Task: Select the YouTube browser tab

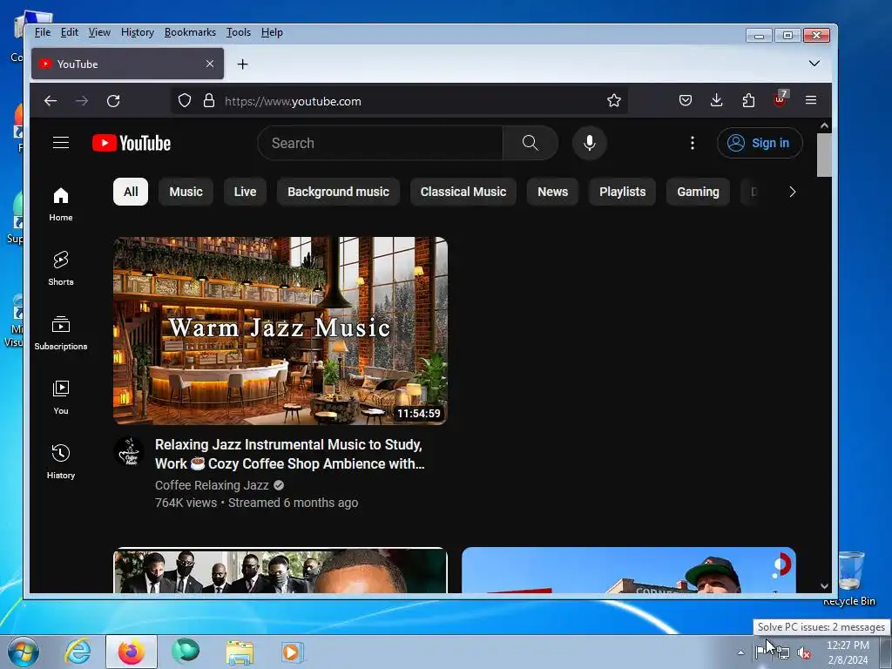Action: point(127,64)
